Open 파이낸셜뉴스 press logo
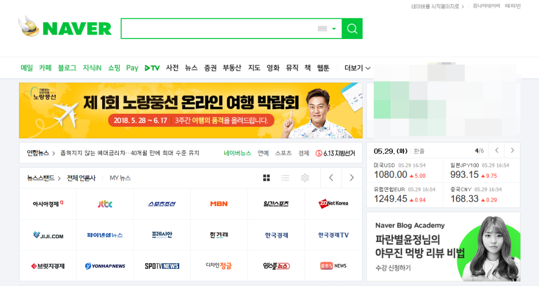 tap(105, 235)
